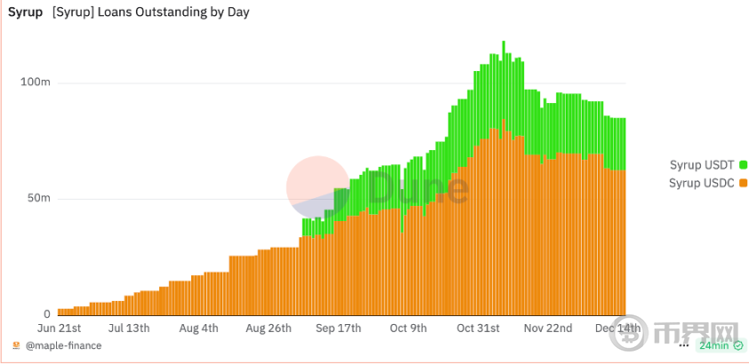
Task: Click the Dec 14th x-axis label
Action: [618, 328]
